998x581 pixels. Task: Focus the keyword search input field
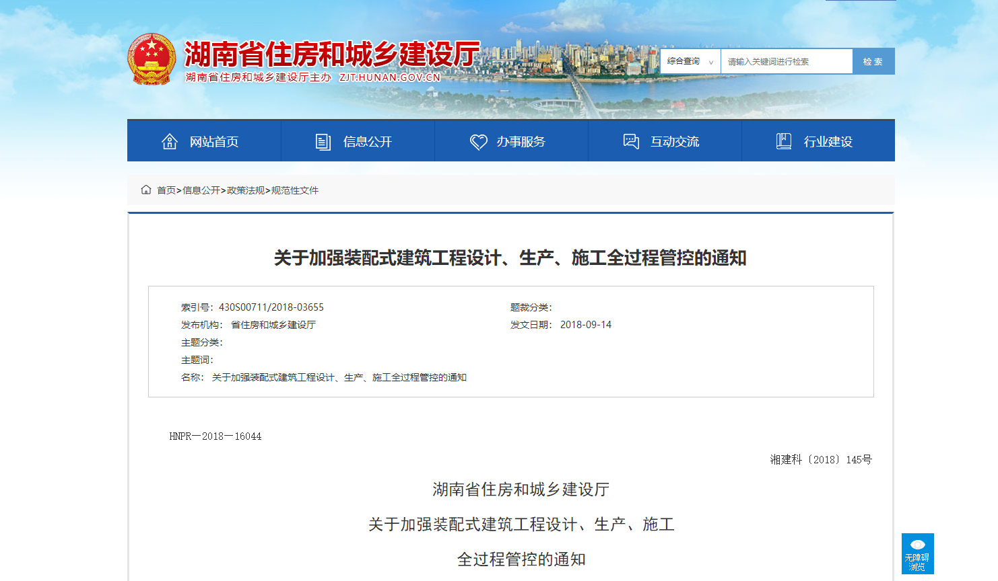(x=786, y=61)
